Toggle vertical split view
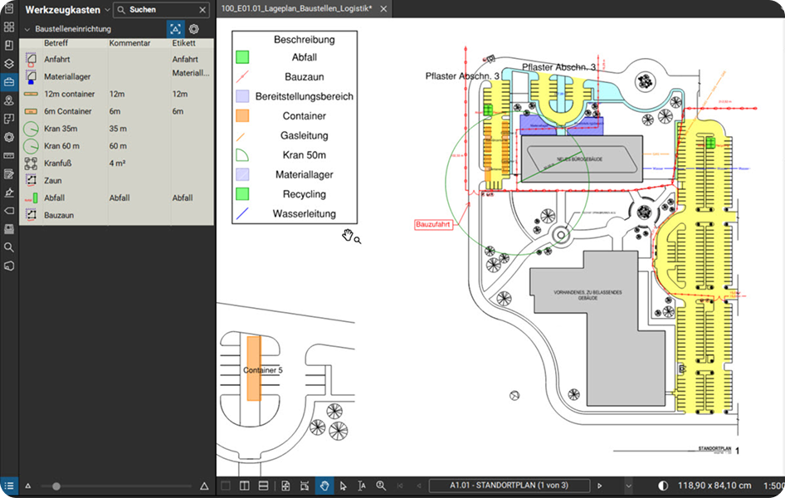 [244, 486]
